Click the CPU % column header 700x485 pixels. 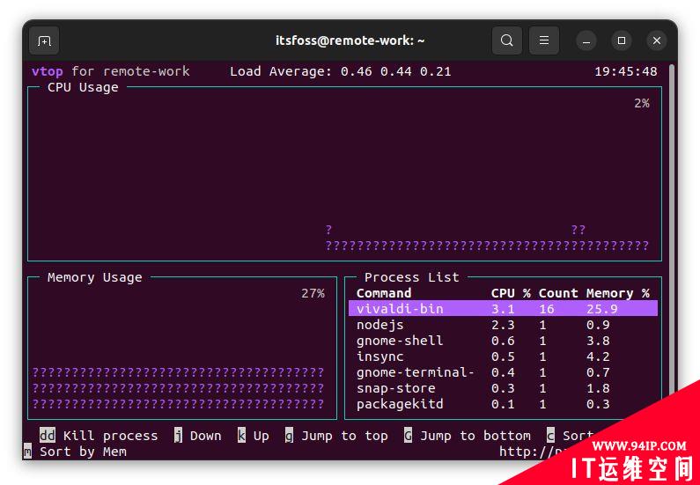point(511,293)
